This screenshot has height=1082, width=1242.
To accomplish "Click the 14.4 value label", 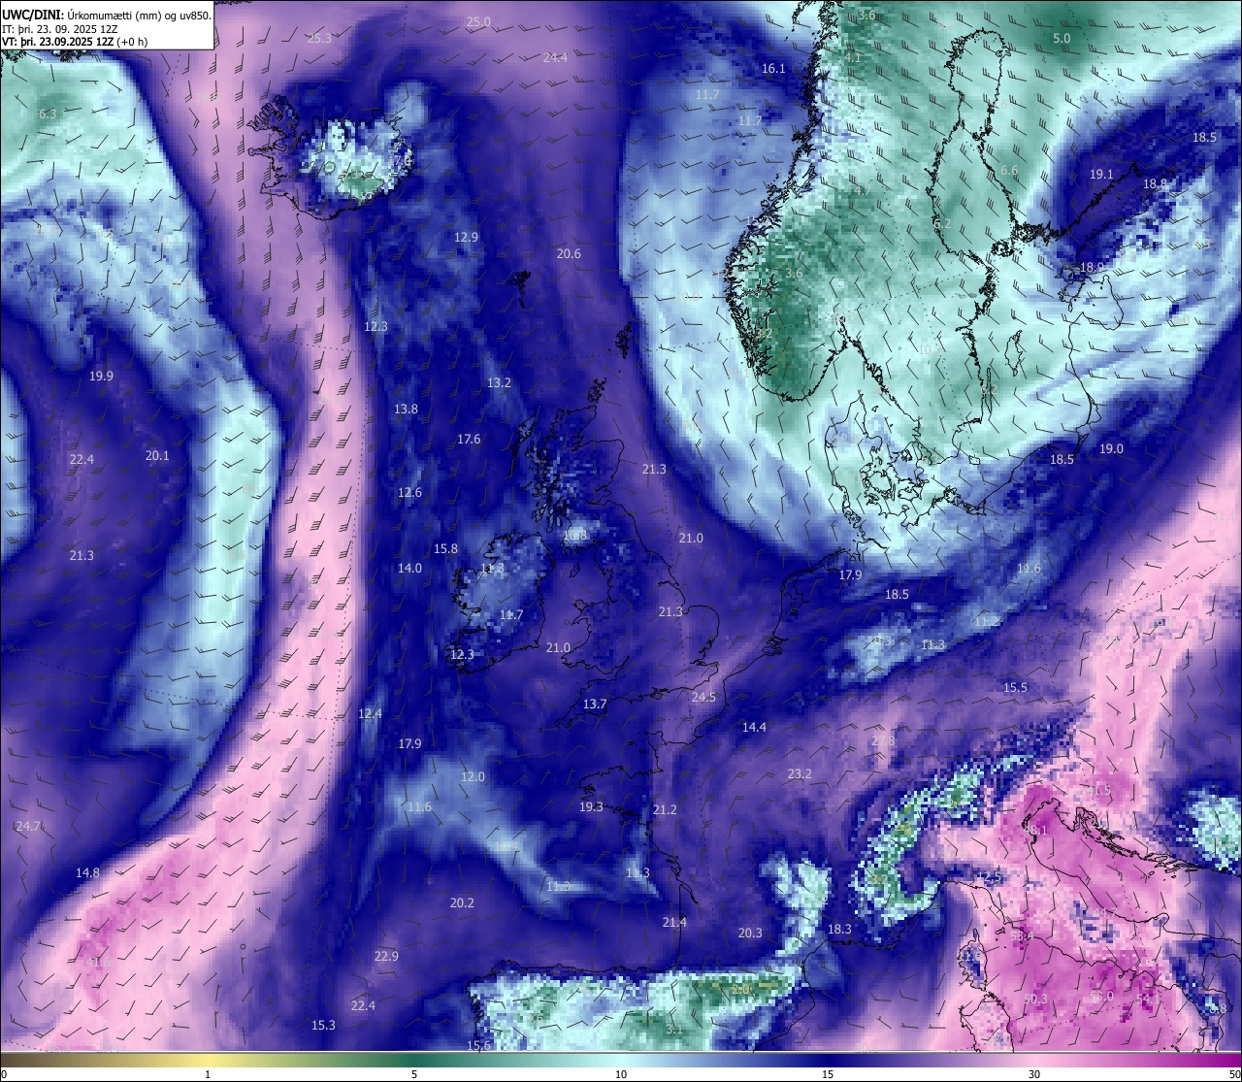I will 754,727.
